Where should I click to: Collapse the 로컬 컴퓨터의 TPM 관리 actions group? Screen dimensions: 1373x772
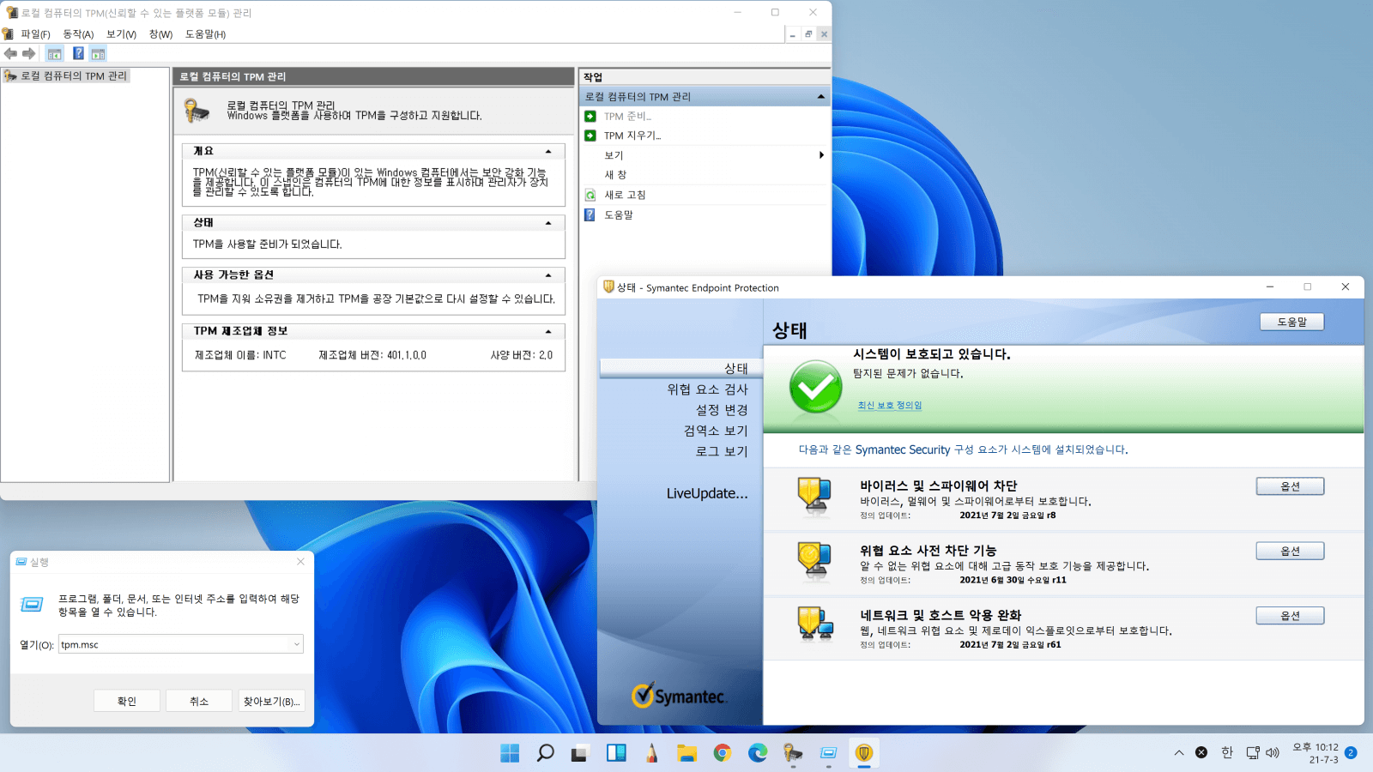pos(821,97)
